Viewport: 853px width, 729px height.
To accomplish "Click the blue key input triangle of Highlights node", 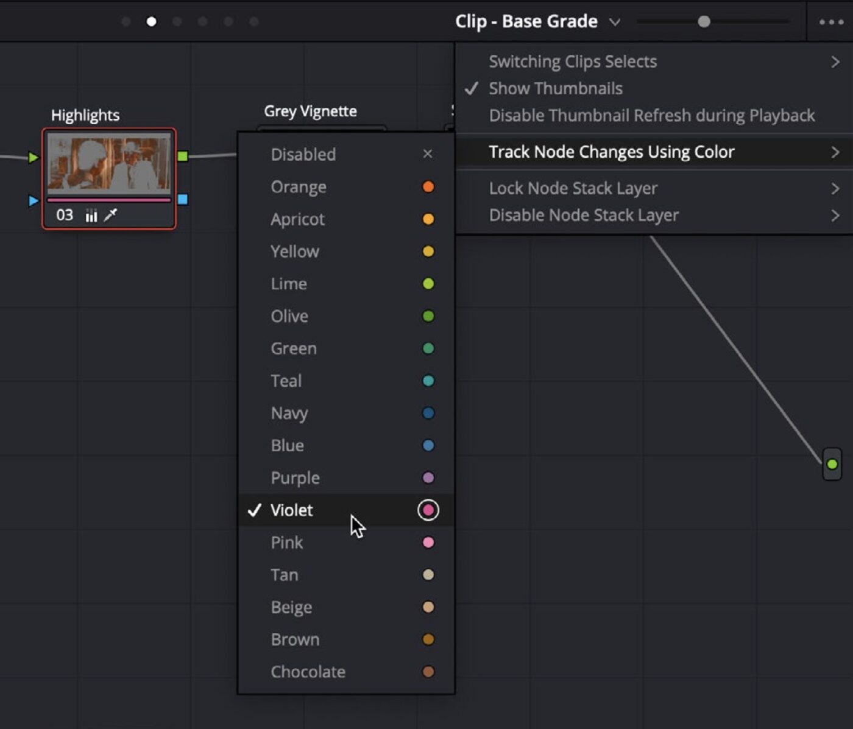I will point(33,200).
